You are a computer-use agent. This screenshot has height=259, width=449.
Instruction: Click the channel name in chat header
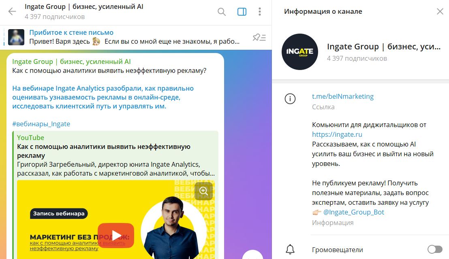coord(84,6)
